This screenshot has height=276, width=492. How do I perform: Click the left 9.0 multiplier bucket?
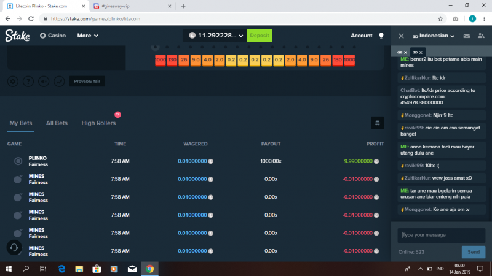point(196,59)
